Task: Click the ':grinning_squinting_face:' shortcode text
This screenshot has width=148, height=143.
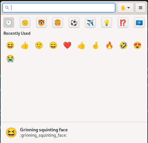Action: coord(44,135)
